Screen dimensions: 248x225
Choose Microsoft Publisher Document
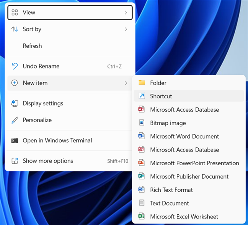(x=189, y=176)
